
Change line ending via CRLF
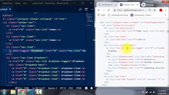(71, 88)
